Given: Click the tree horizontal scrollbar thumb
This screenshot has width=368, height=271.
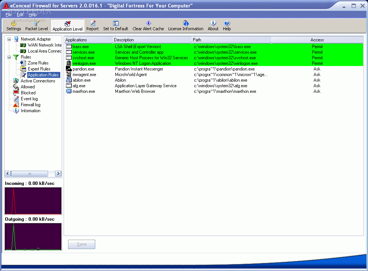Looking at the screenshot, I should click(29, 174).
